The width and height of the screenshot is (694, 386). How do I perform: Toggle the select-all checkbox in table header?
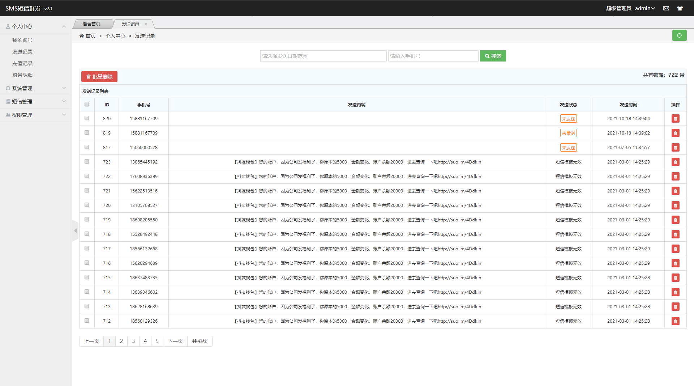point(87,105)
